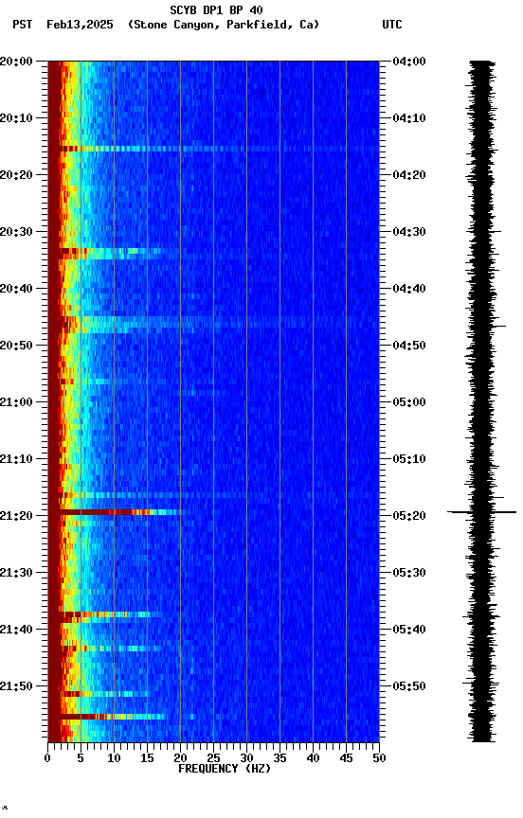Click the UTC time label 04:40

(409, 289)
